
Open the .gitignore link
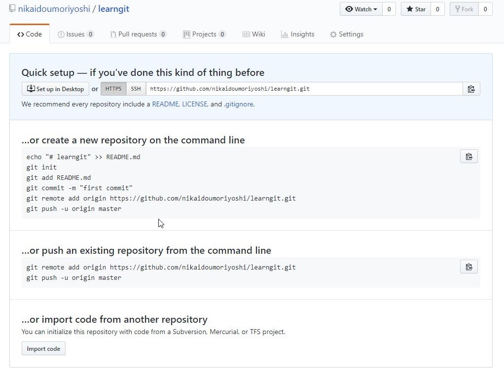[x=239, y=104]
